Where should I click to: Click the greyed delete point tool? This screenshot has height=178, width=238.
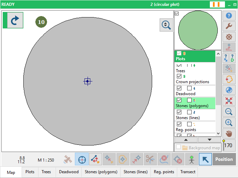pyautogui.click(x=178, y=159)
